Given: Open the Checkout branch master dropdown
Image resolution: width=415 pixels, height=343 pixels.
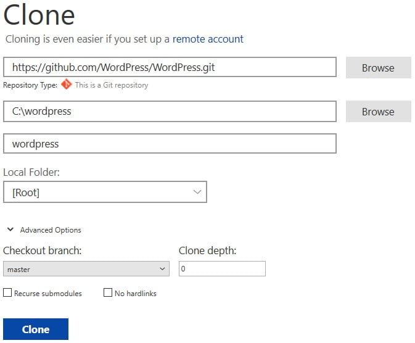Looking at the screenshot, I should pos(86,269).
